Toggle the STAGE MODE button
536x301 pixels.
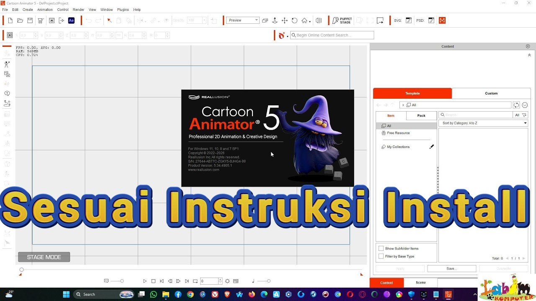tap(44, 257)
